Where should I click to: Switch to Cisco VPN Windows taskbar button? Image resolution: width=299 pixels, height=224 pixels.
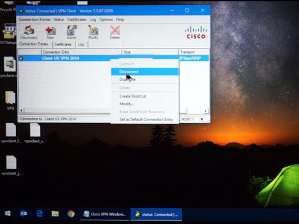coord(105,214)
